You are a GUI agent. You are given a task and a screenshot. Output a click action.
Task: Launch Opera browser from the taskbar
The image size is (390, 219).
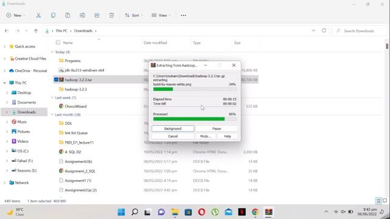point(202,212)
